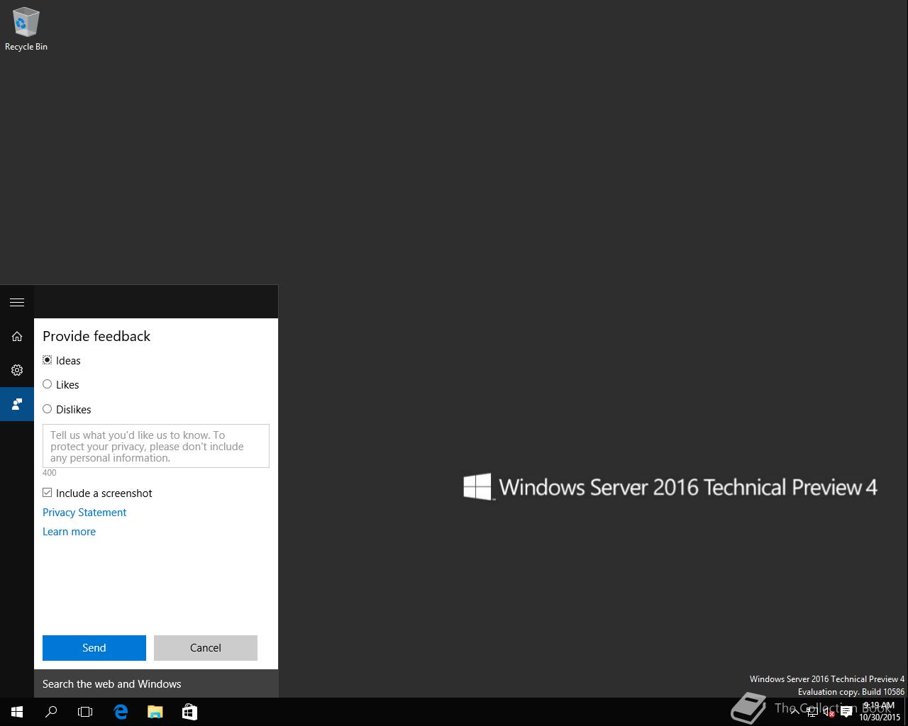Go to Home in search sidebar
The image size is (908, 726).
pyautogui.click(x=17, y=336)
